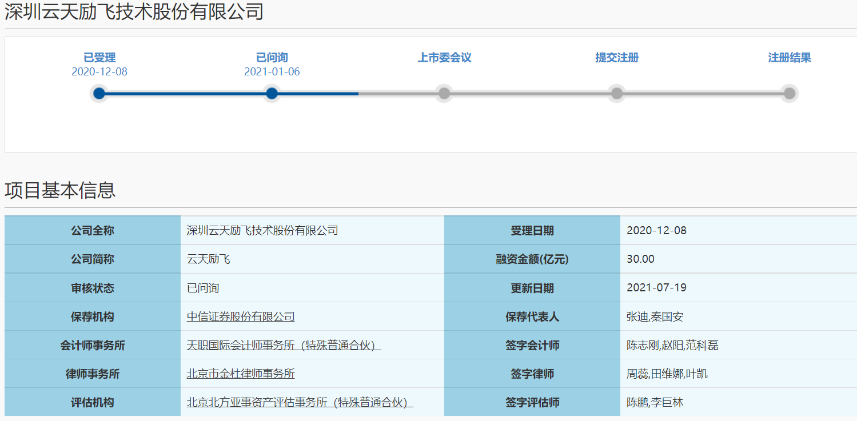
Task: Click the 评估机构 header cell
Action: 93,402
